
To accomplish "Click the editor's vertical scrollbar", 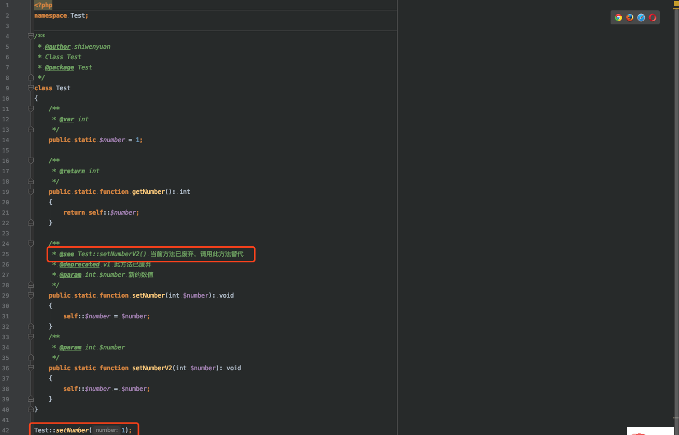I will pyautogui.click(x=676, y=223).
